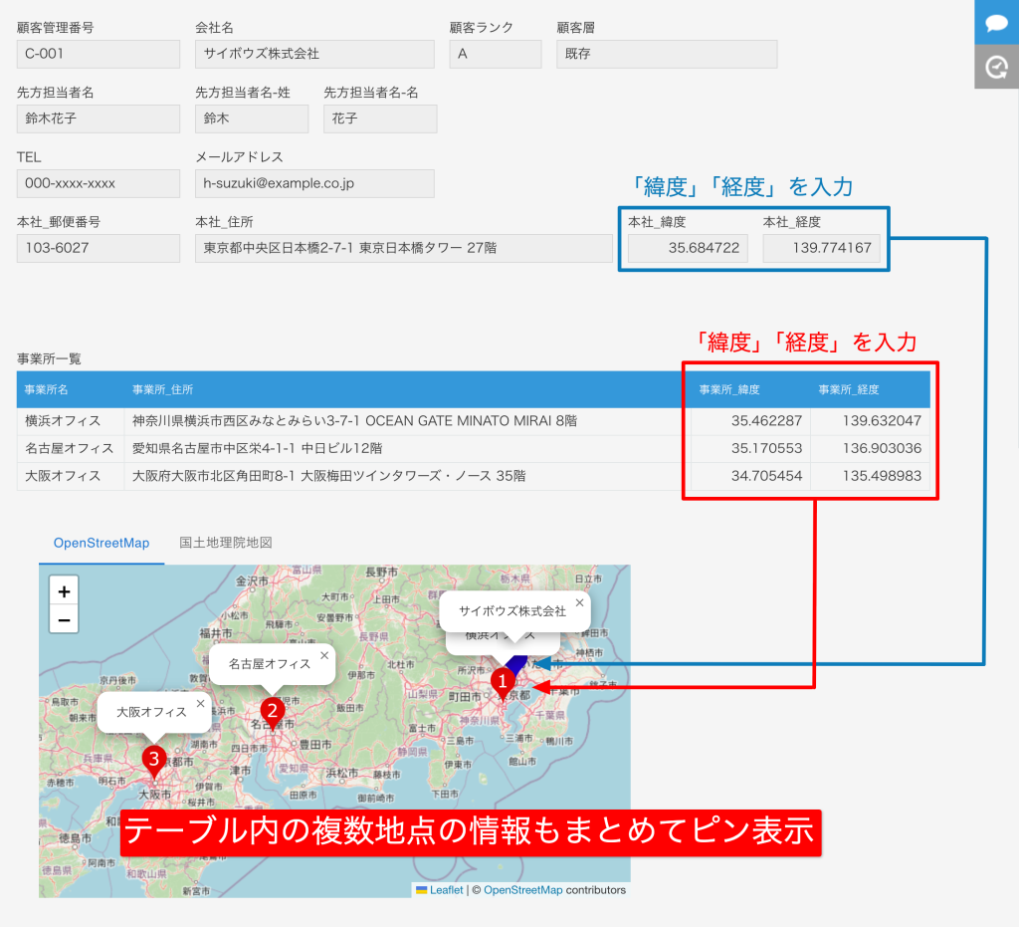Screen dimensions: 1019x927
Task: Click the 本社_郵便番号 field 103-6027
Action: [x=99, y=248]
